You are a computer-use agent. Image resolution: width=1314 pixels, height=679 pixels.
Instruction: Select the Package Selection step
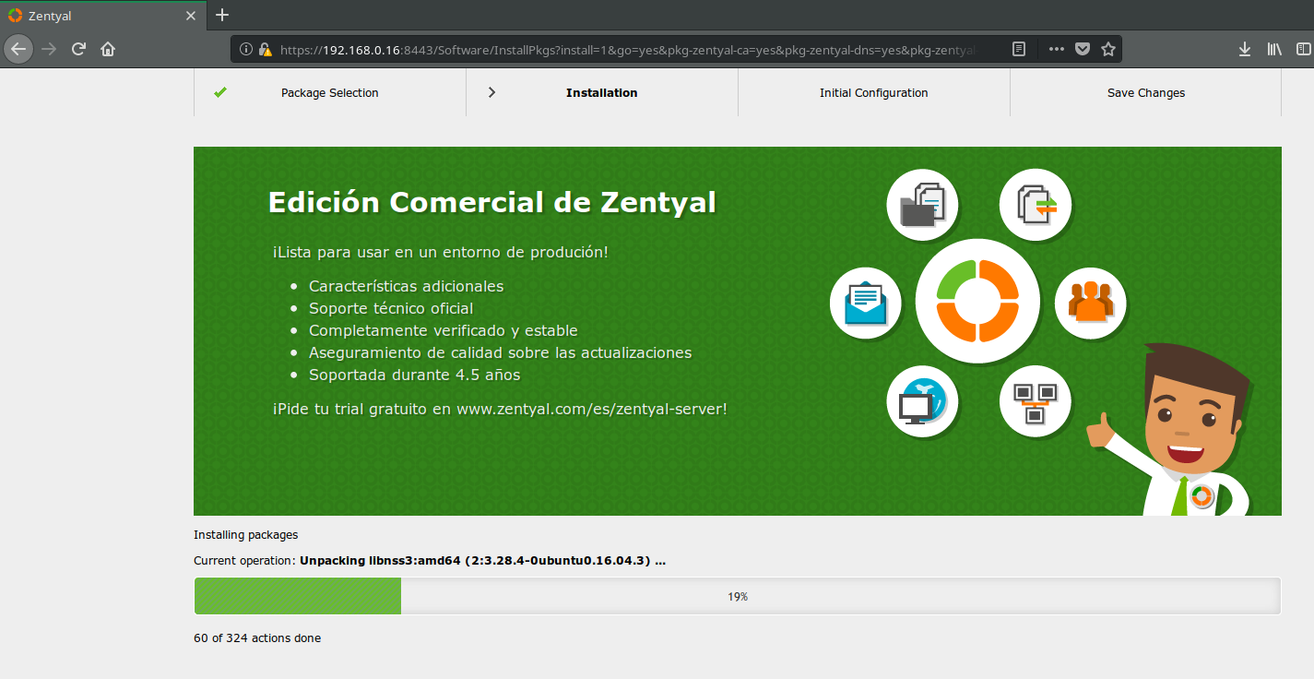(x=329, y=93)
